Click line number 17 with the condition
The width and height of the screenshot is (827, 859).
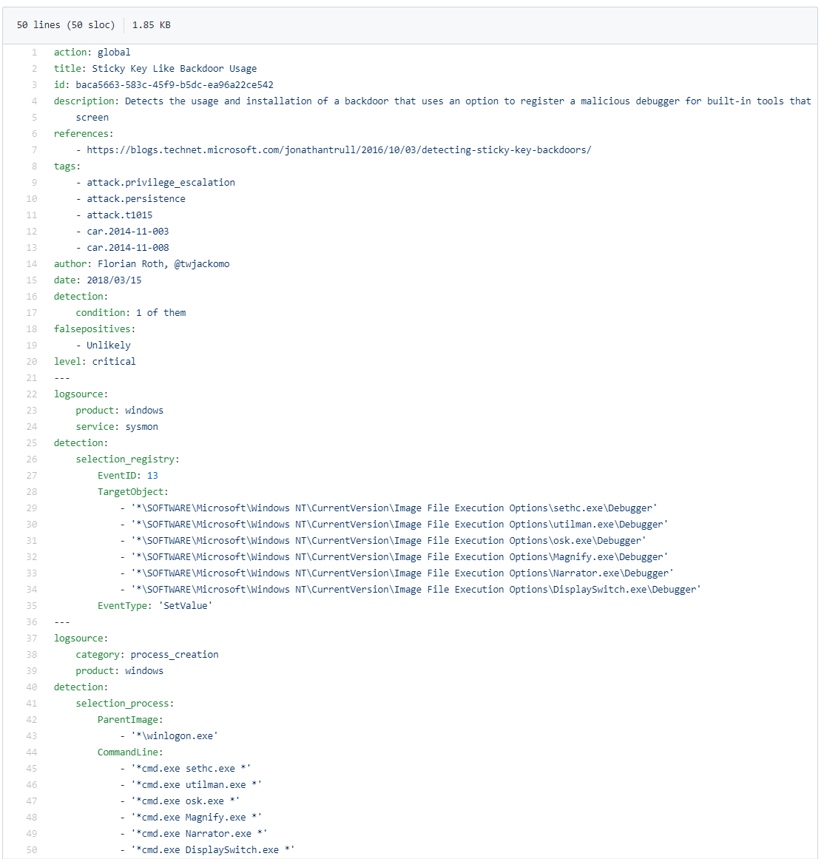tap(33, 312)
